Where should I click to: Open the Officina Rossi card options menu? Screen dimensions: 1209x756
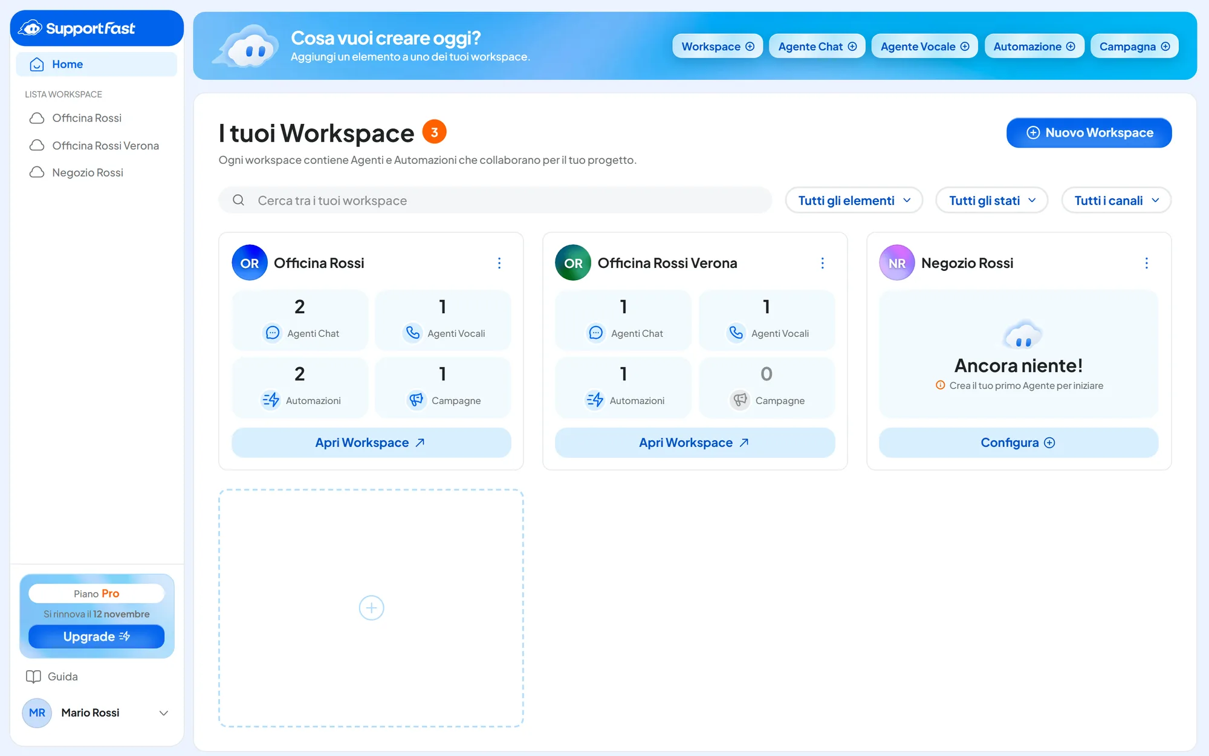499,263
